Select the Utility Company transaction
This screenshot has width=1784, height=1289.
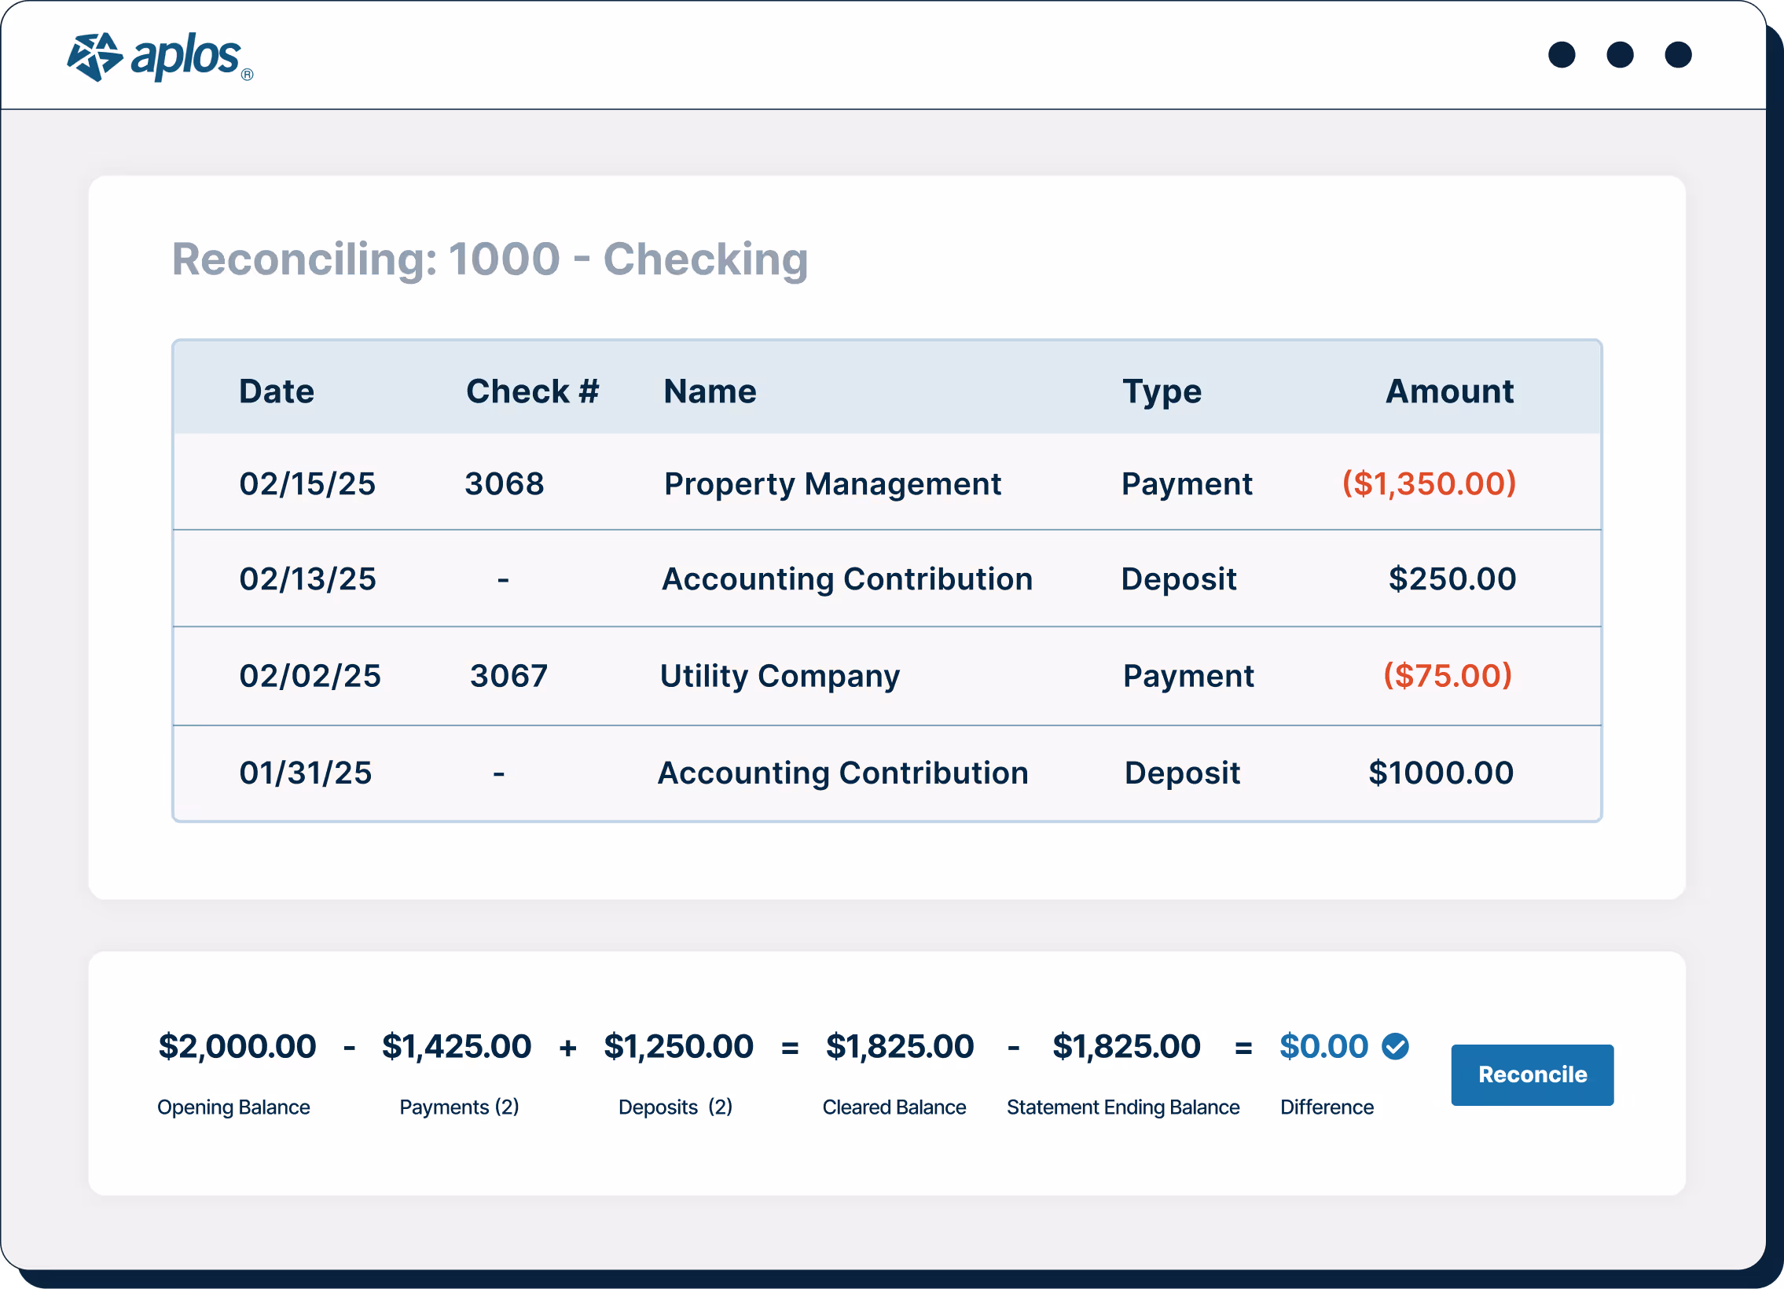(x=780, y=676)
